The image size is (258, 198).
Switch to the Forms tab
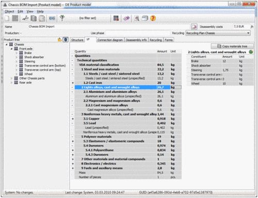click(x=169, y=40)
